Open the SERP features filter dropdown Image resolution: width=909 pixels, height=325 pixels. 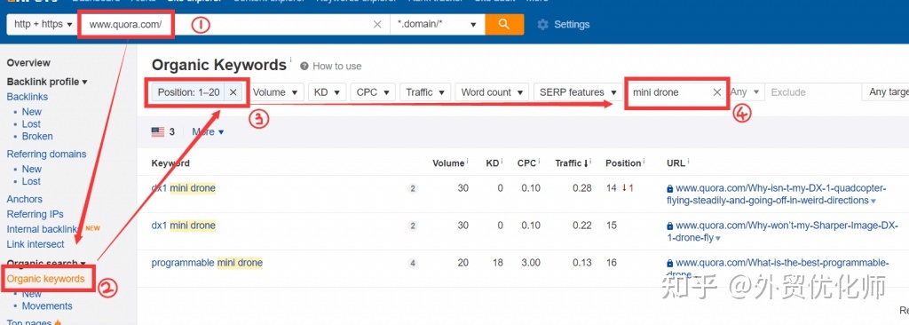tap(577, 92)
